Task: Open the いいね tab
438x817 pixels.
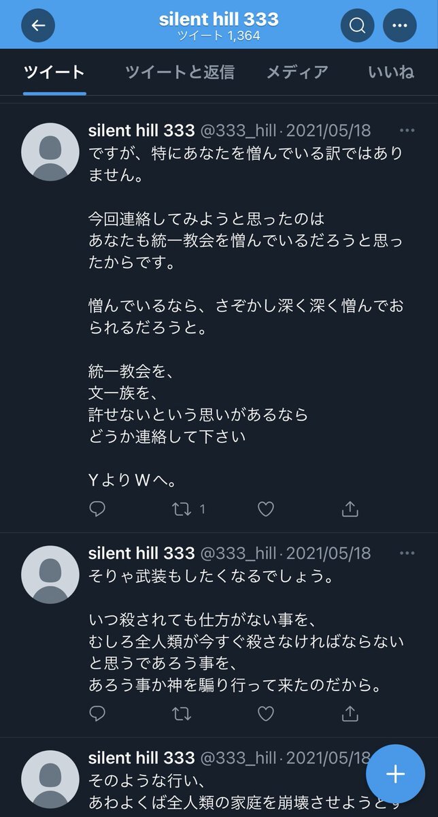Action: click(391, 72)
